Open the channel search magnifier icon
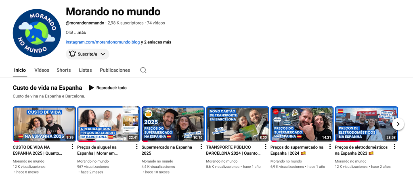The height and width of the screenshot is (182, 413). [143, 70]
